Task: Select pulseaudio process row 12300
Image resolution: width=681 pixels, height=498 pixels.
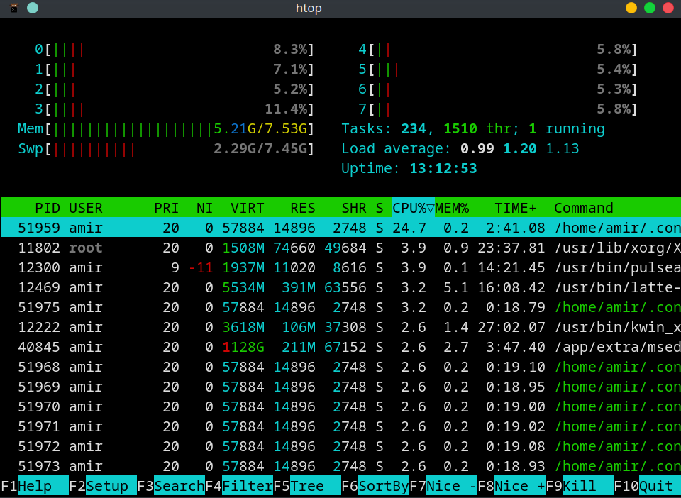Action: click(x=341, y=267)
